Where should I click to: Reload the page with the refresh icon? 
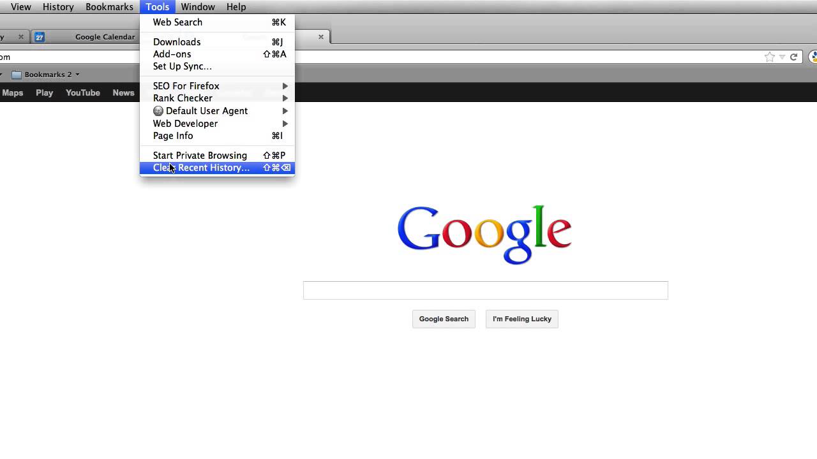[x=793, y=57]
